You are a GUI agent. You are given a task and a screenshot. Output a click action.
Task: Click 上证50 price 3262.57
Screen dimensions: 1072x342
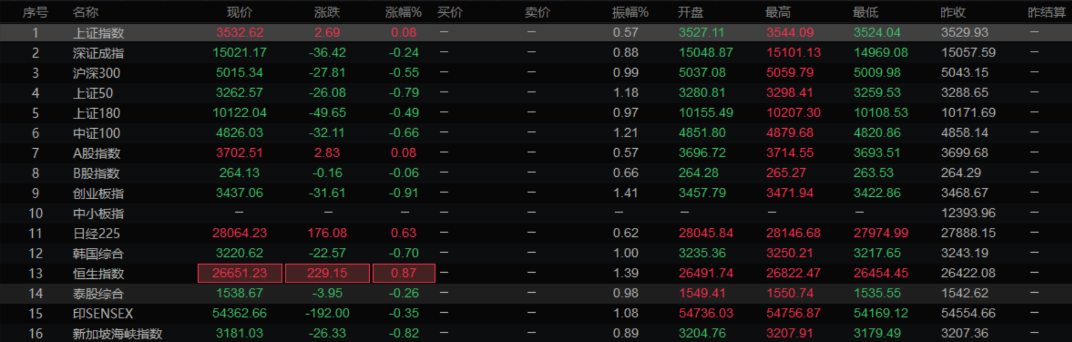(239, 92)
